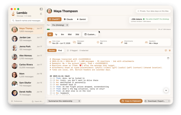The width and height of the screenshot is (181, 115).
Task: Jump to bottom with the down-arrow button
Action: point(166,90)
